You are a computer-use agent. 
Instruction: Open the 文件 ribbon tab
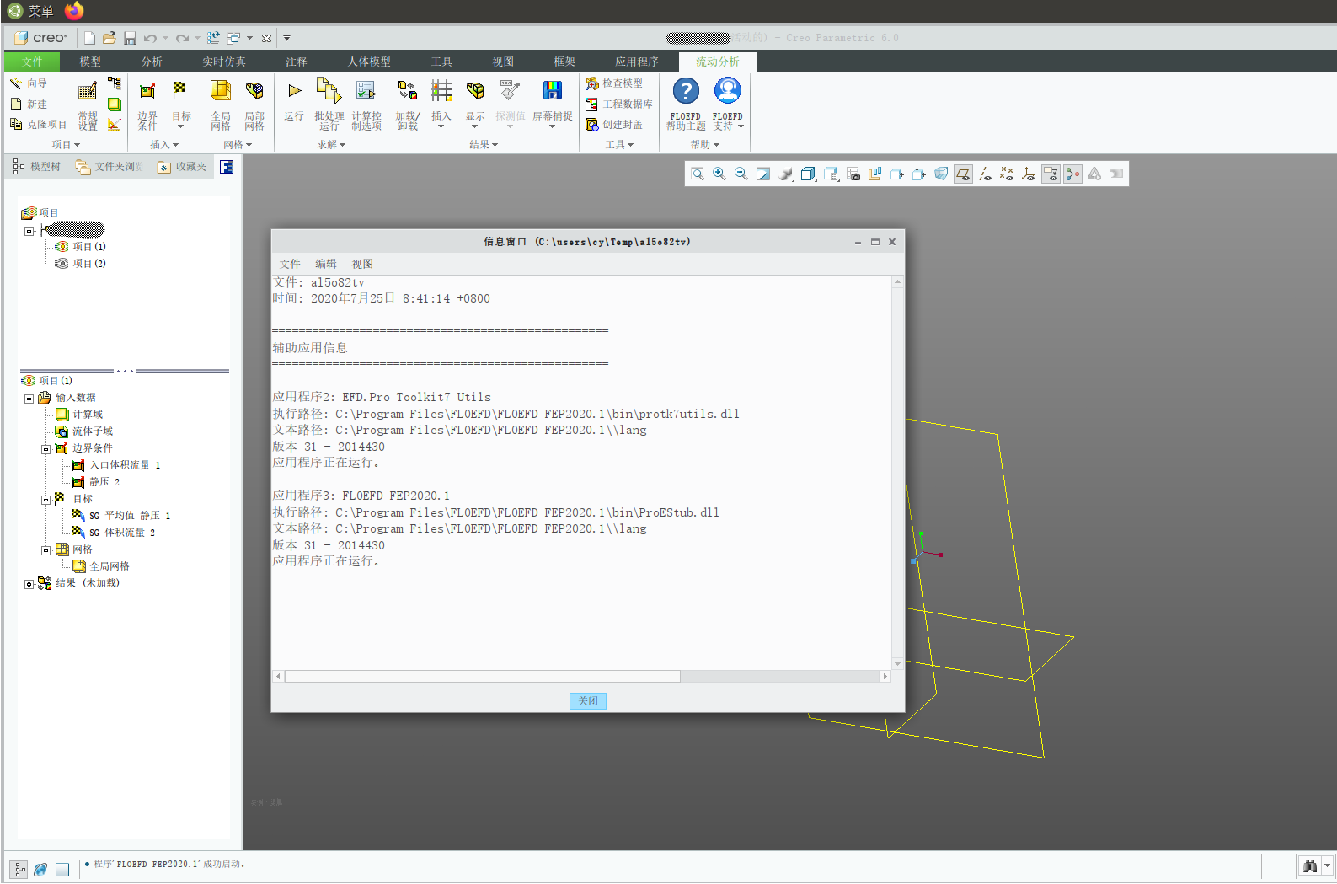tap(32, 62)
